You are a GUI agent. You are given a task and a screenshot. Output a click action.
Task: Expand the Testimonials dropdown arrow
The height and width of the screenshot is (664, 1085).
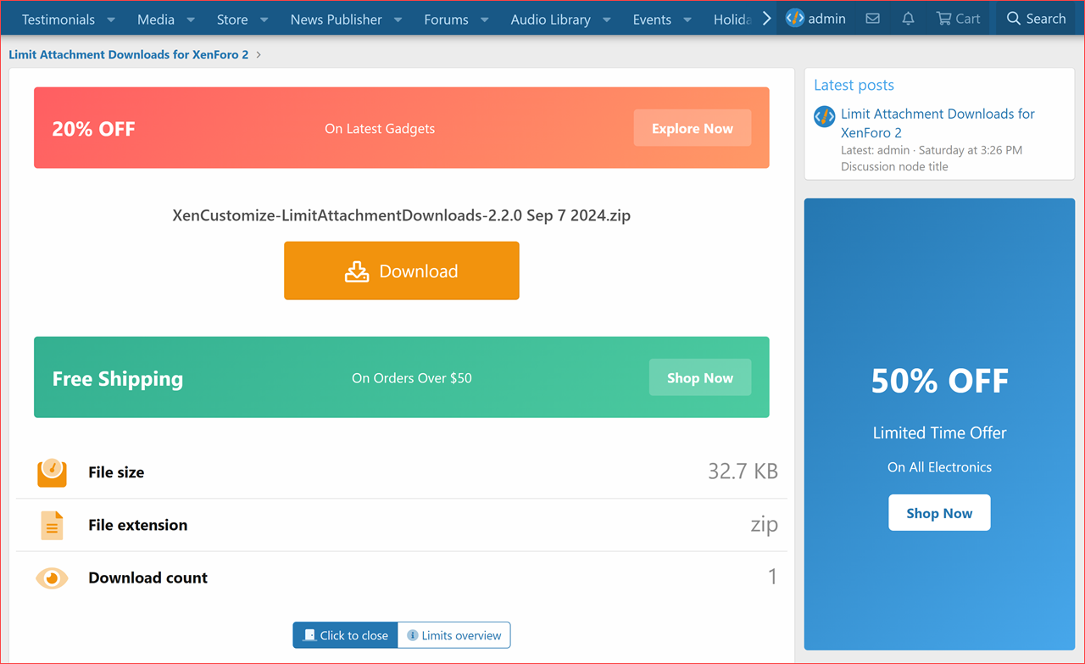(111, 20)
